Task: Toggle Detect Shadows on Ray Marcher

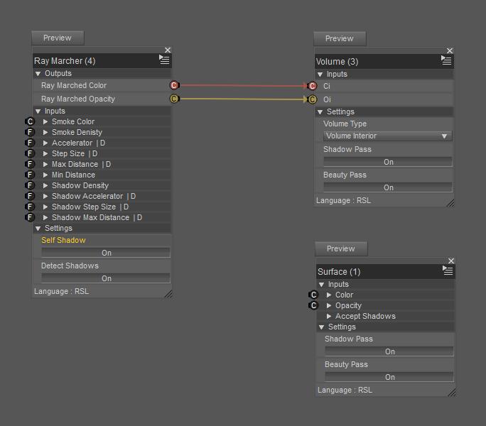Action: 106,278
